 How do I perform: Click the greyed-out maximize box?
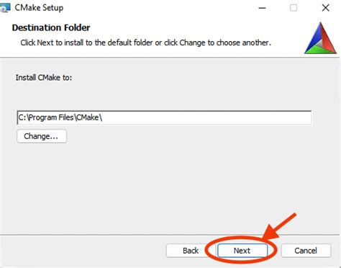click(x=294, y=8)
